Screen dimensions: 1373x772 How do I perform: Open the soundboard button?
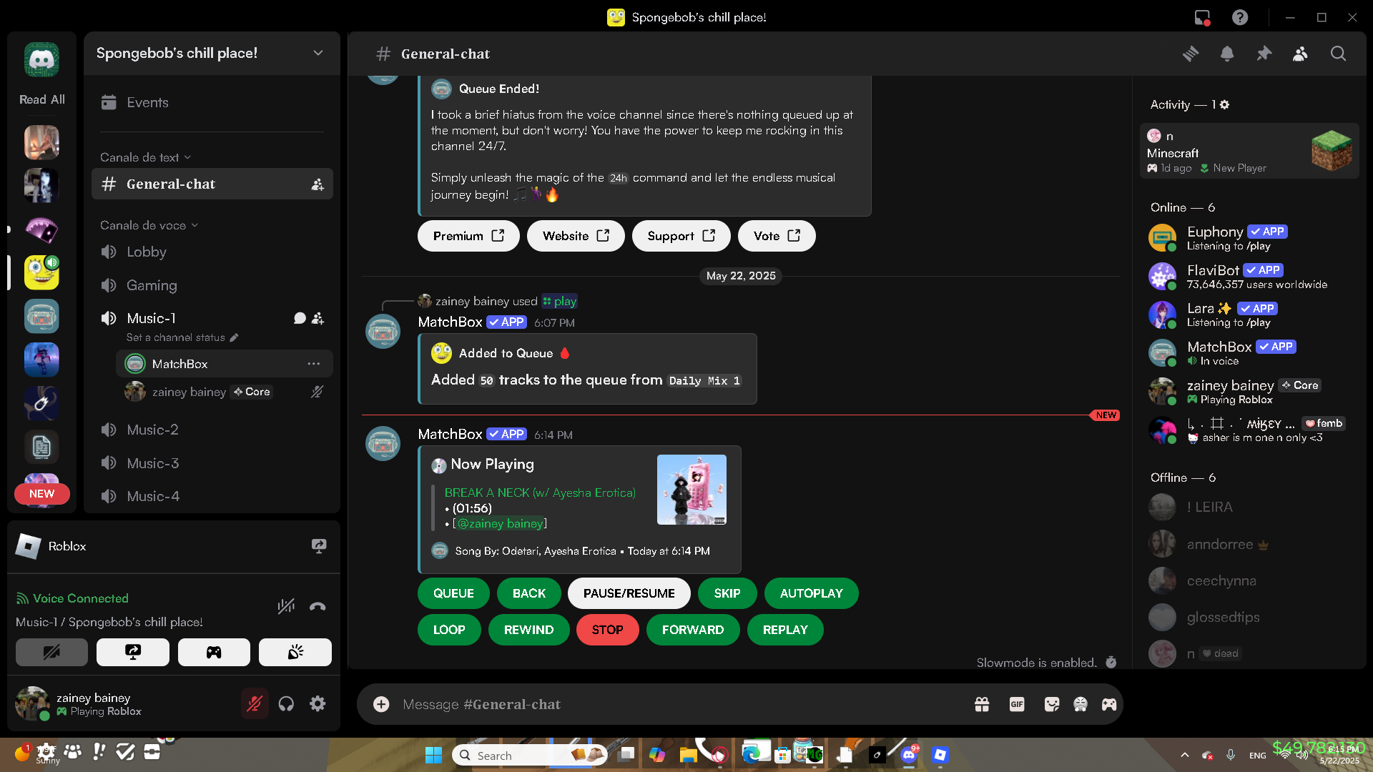point(295,652)
